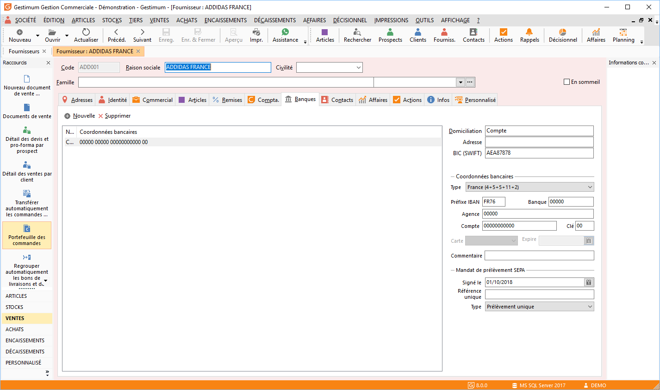660x390 pixels.
Task: Open the ACHATS menu
Action: point(187,20)
